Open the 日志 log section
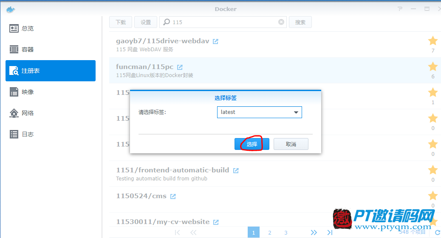Screen dimensions: 441x238 point(50,134)
